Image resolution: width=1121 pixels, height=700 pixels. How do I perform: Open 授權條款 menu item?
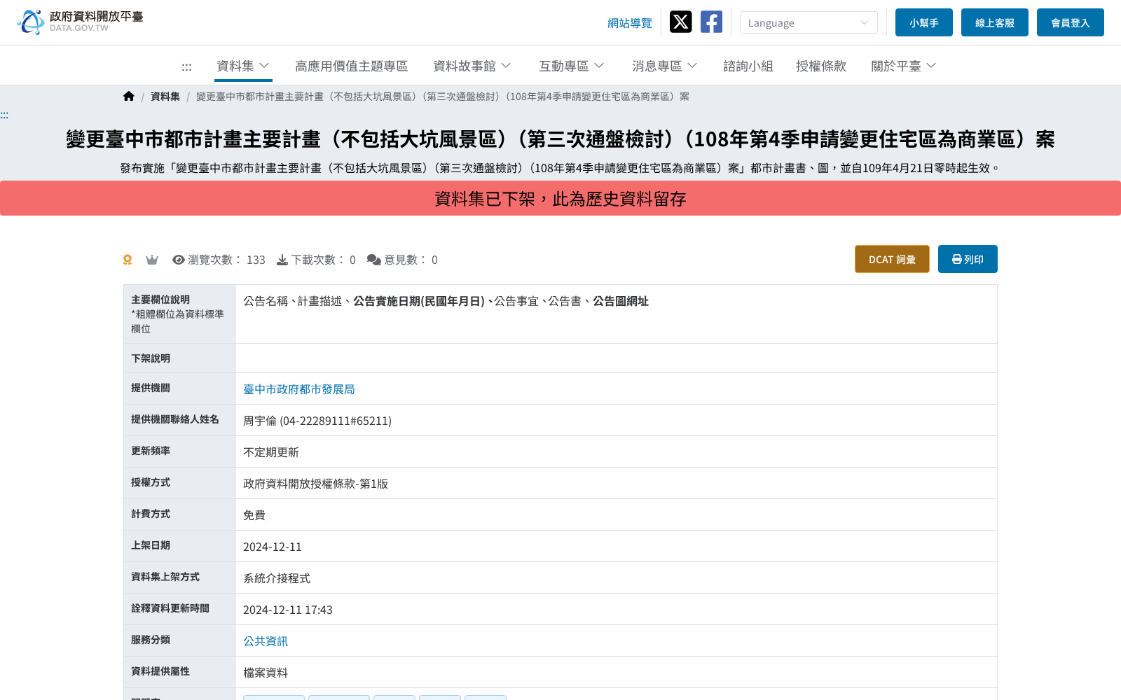click(821, 66)
